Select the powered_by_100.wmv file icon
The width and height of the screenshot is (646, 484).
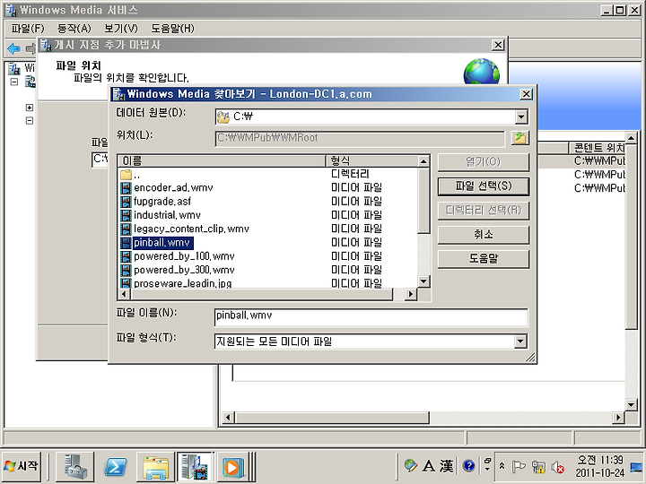[x=126, y=256]
